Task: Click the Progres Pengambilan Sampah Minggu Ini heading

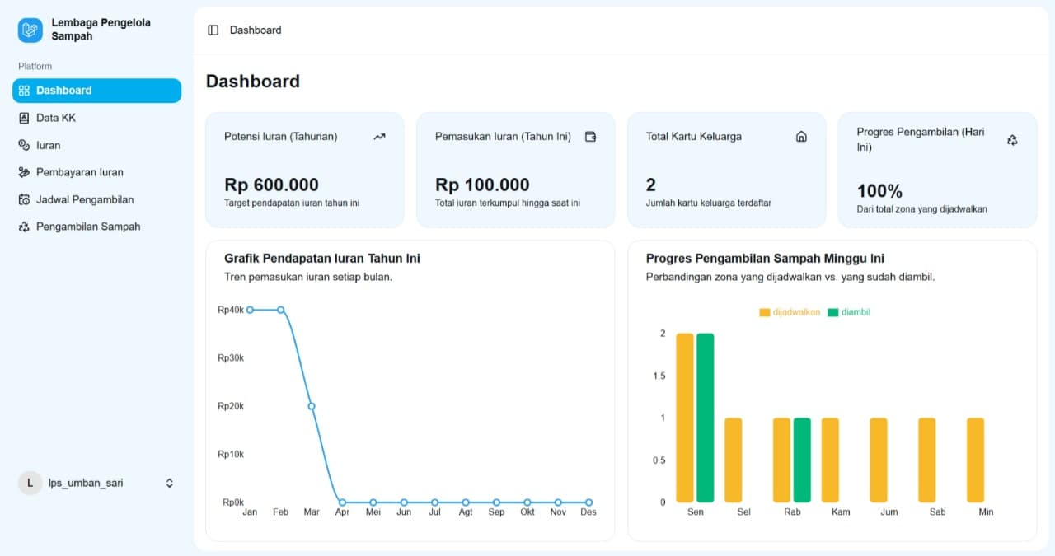Action: coord(765,259)
